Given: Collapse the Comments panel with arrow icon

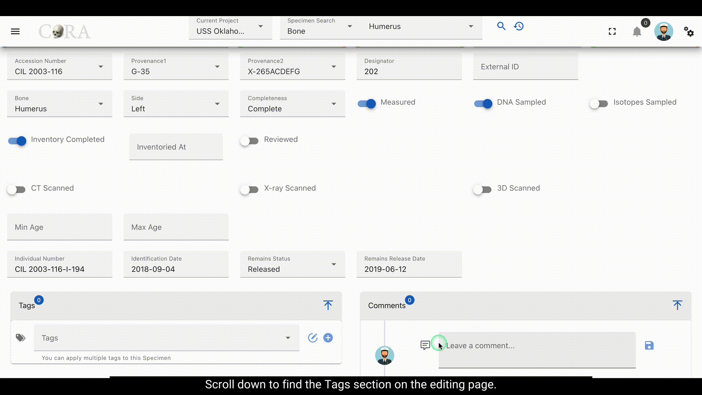Looking at the screenshot, I should pos(678,305).
